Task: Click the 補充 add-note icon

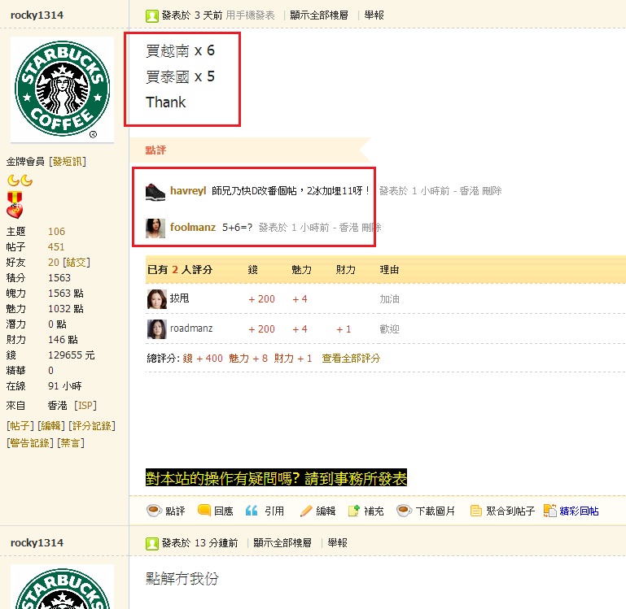Action: [354, 511]
